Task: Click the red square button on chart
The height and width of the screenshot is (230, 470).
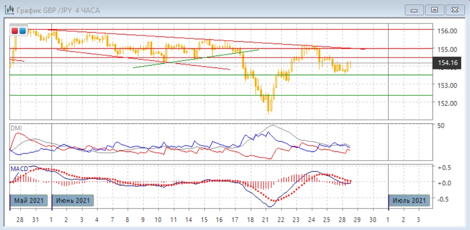Action: (15, 31)
